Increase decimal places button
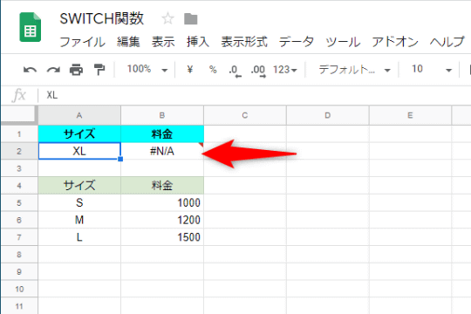This screenshot has height=314, width=471. (x=258, y=71)
